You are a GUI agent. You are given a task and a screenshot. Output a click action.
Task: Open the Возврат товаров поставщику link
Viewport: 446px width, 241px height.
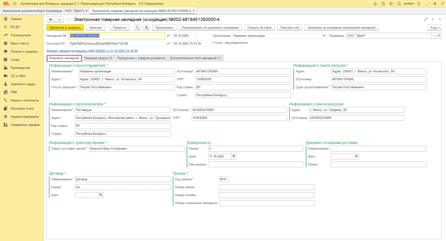coord(92,51)
